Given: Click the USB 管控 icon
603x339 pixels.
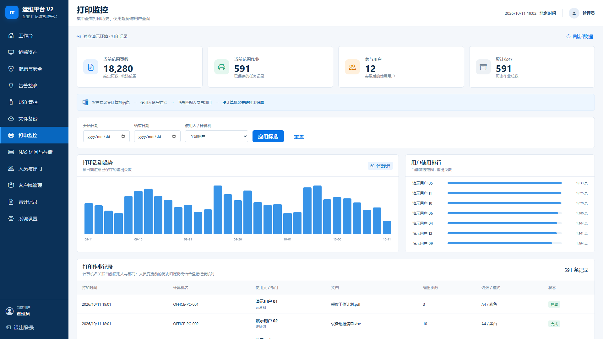Looking at the screenshot, I should [11, 102].
